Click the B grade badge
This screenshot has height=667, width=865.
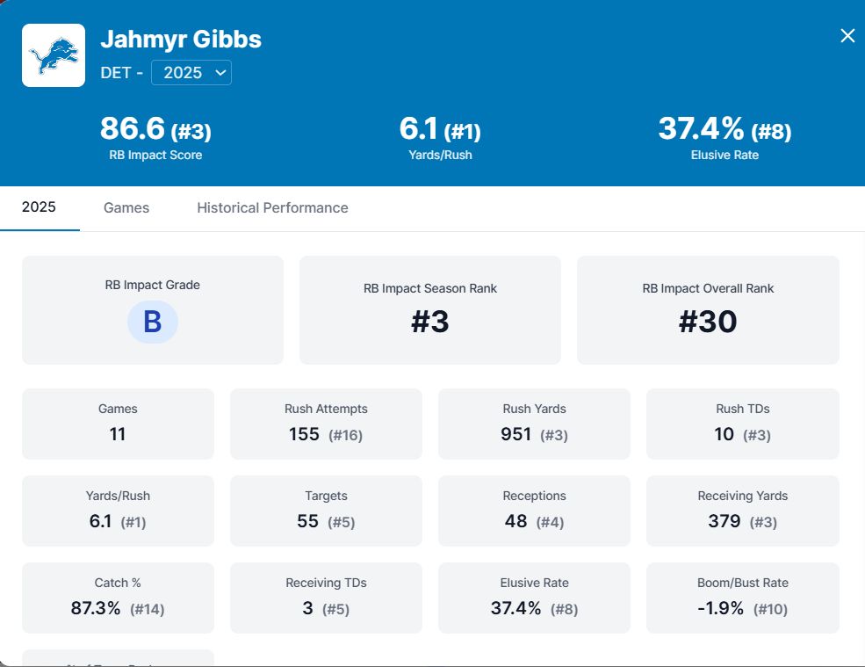coord(153,322)
